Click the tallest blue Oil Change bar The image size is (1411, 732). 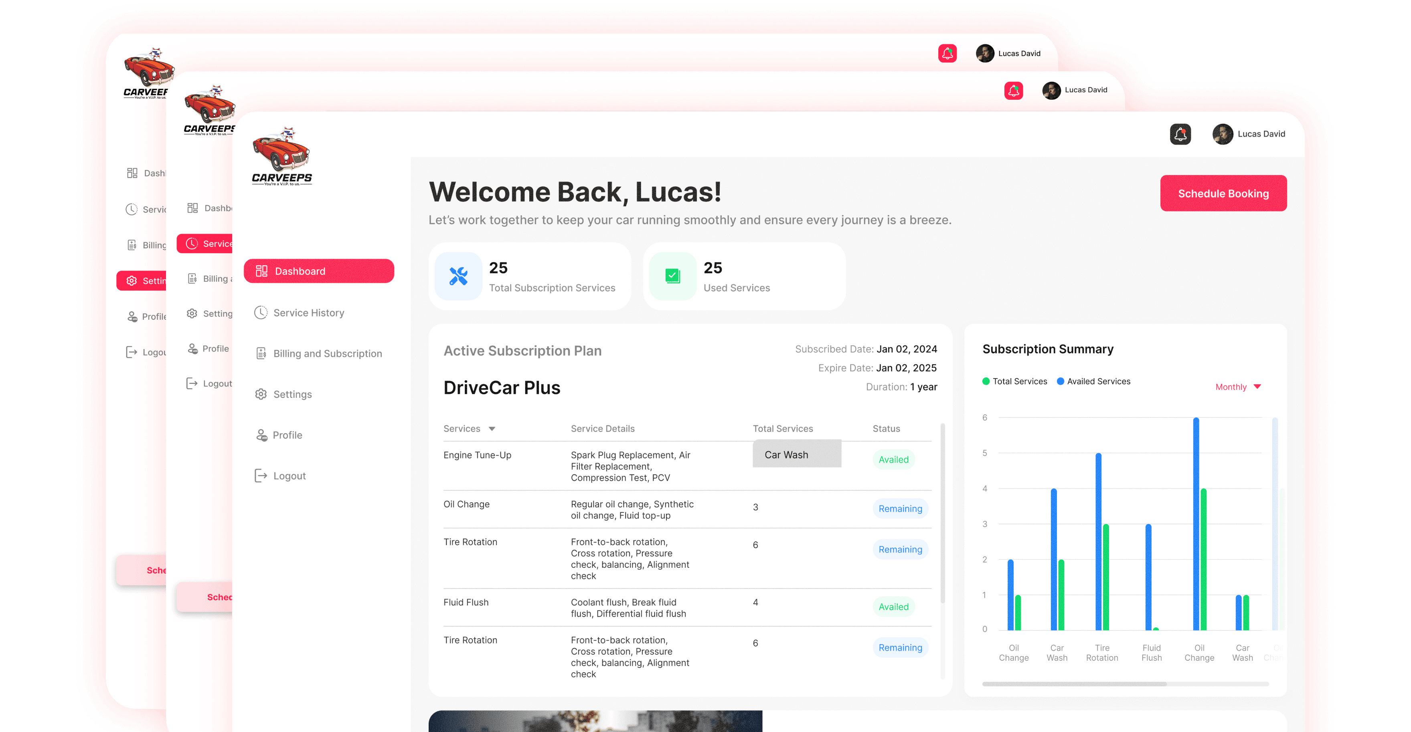click(1196, 524)
